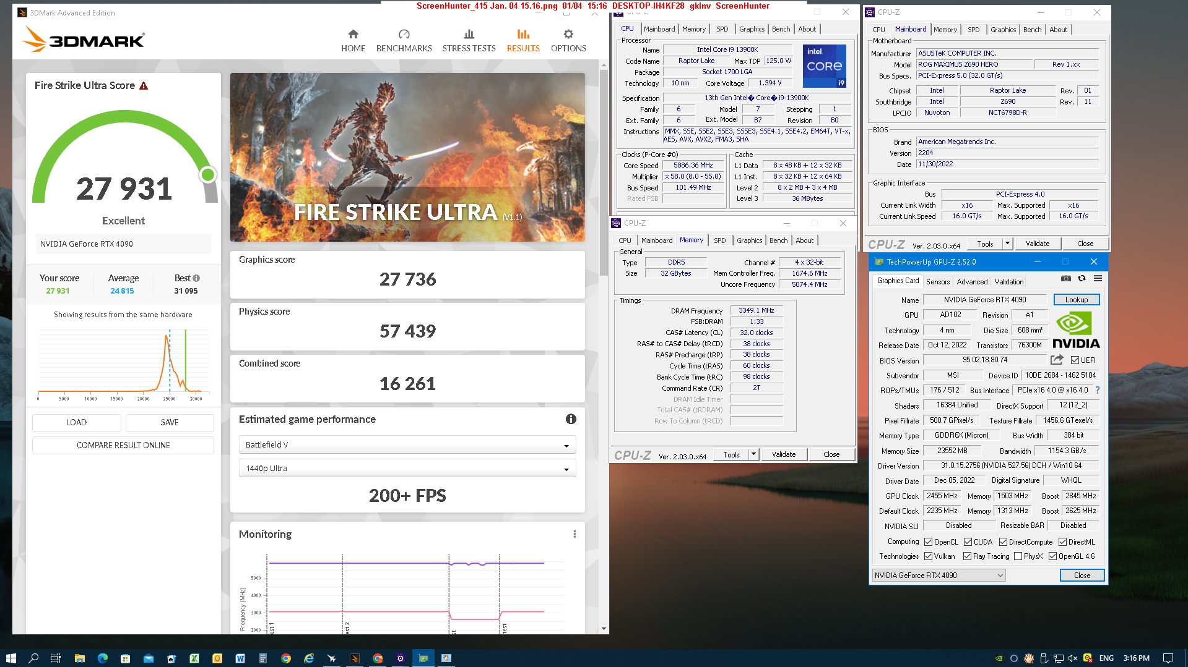Open the 3DMark Home section
Screen dimensions: 1188x667
point(353,40)
